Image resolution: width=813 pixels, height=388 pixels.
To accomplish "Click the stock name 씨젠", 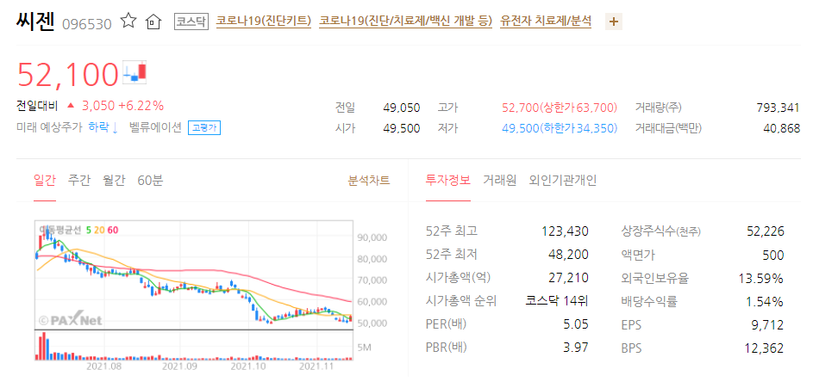I will point(35,22).
